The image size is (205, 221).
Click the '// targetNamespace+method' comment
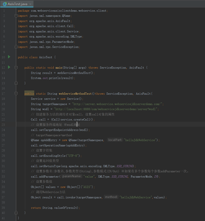click(52, 135)
